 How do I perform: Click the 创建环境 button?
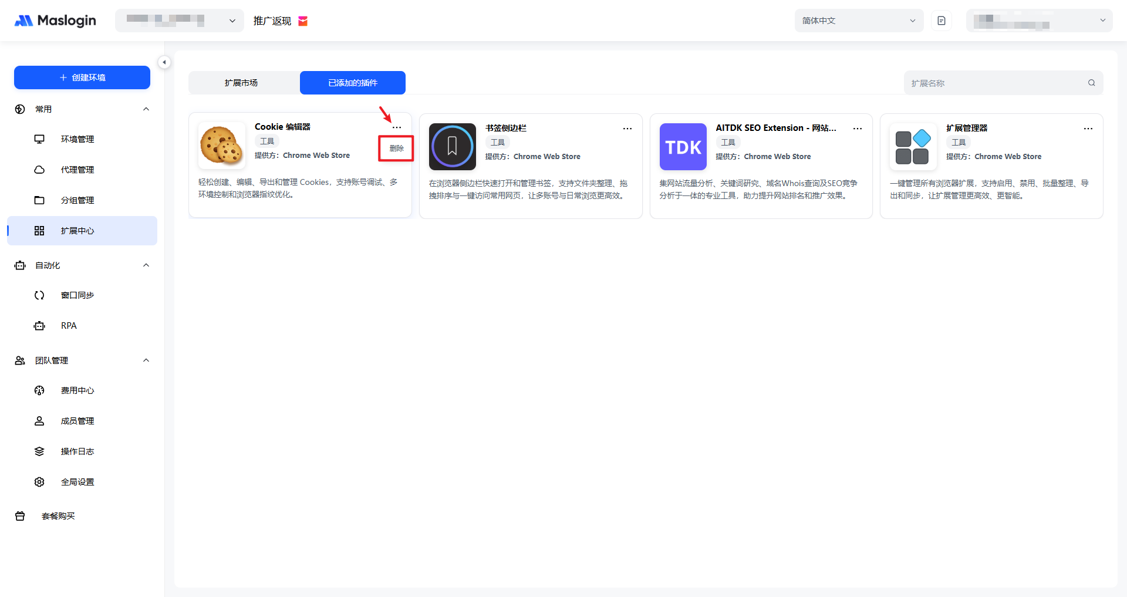(x=82, y=77)
